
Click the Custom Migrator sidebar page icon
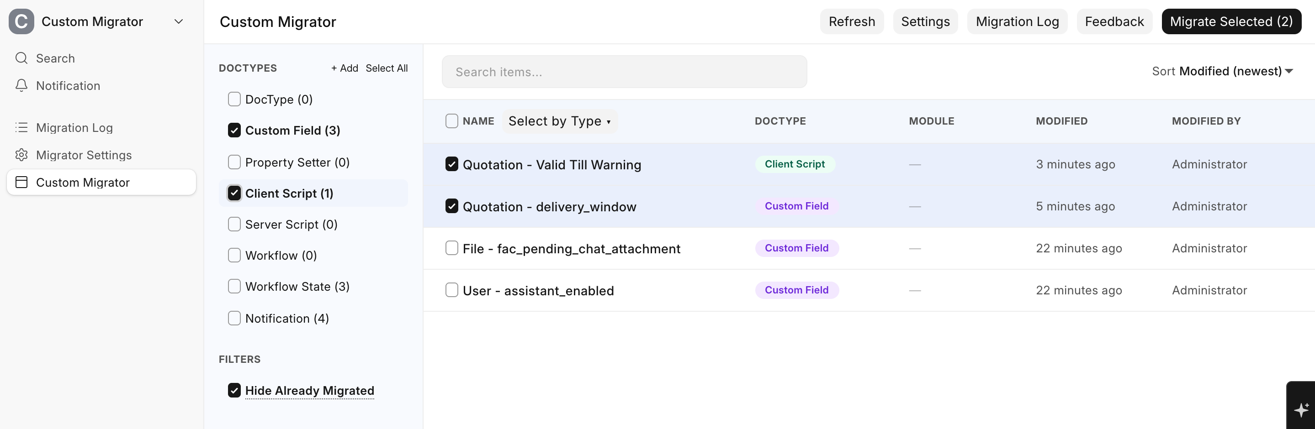pos(21,183)
